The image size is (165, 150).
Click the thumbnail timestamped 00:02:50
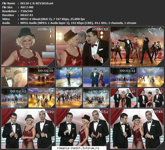click(96, 77)
